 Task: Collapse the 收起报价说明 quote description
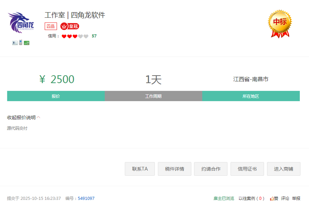[24, 117]
